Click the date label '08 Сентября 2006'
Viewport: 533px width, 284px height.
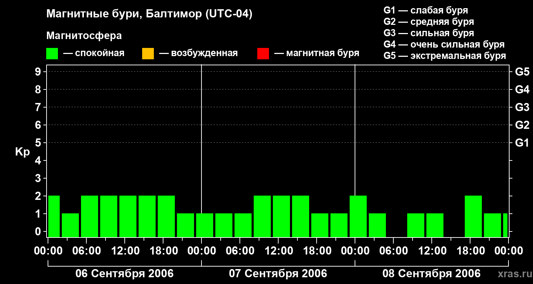coord(431,273)
